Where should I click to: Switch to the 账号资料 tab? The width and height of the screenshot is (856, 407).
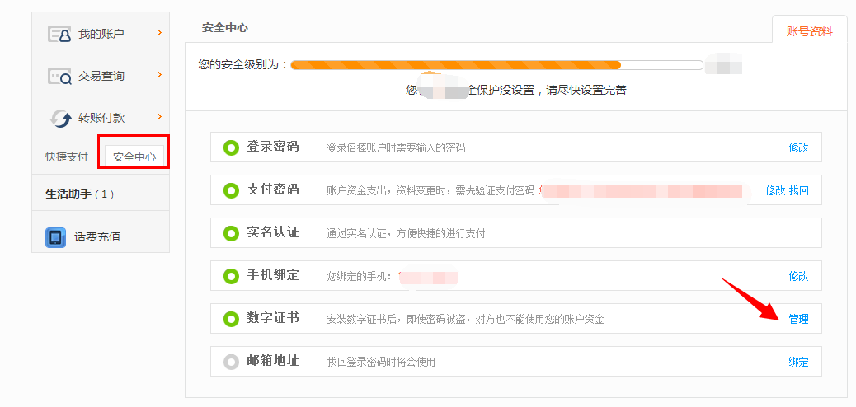pyautogui.click(x=809, y=31)
